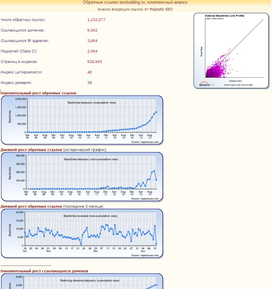
Task: Click the 'Накопительный рост обратных ссылок' heading
Action: pos(39,93)
